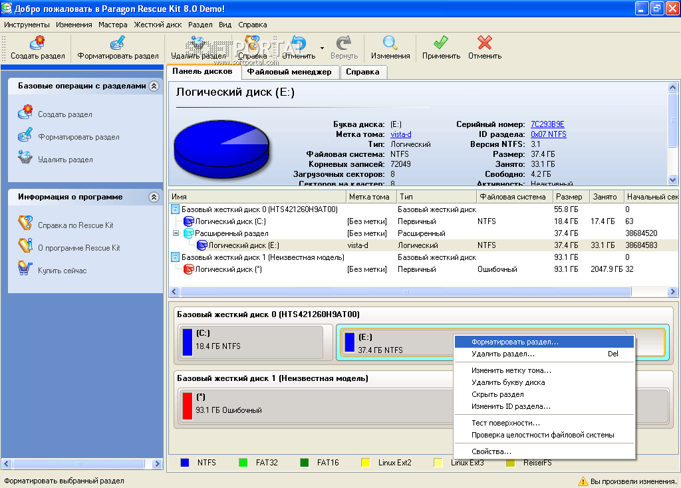Collapse the Базовые операции с разделами panel
681x488 pixels.
coord(154,86)
